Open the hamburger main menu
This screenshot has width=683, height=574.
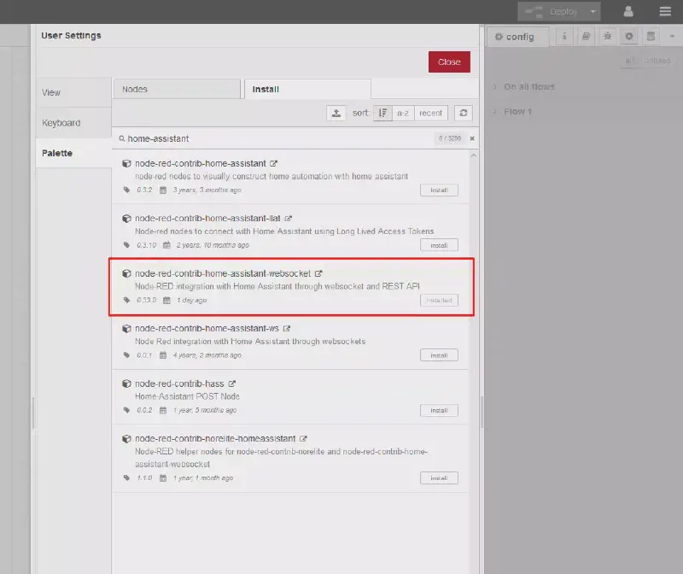(x=665, y=11)
